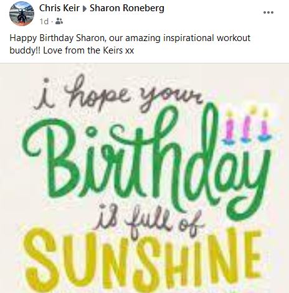Click the 'is full of' script text

pyautogui.click(x=148, y=221)
